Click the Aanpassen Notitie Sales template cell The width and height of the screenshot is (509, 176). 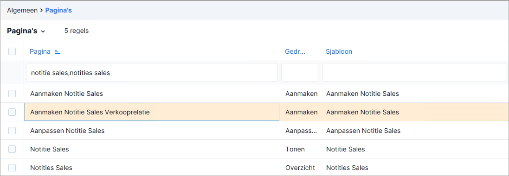(x=363, y=131)
